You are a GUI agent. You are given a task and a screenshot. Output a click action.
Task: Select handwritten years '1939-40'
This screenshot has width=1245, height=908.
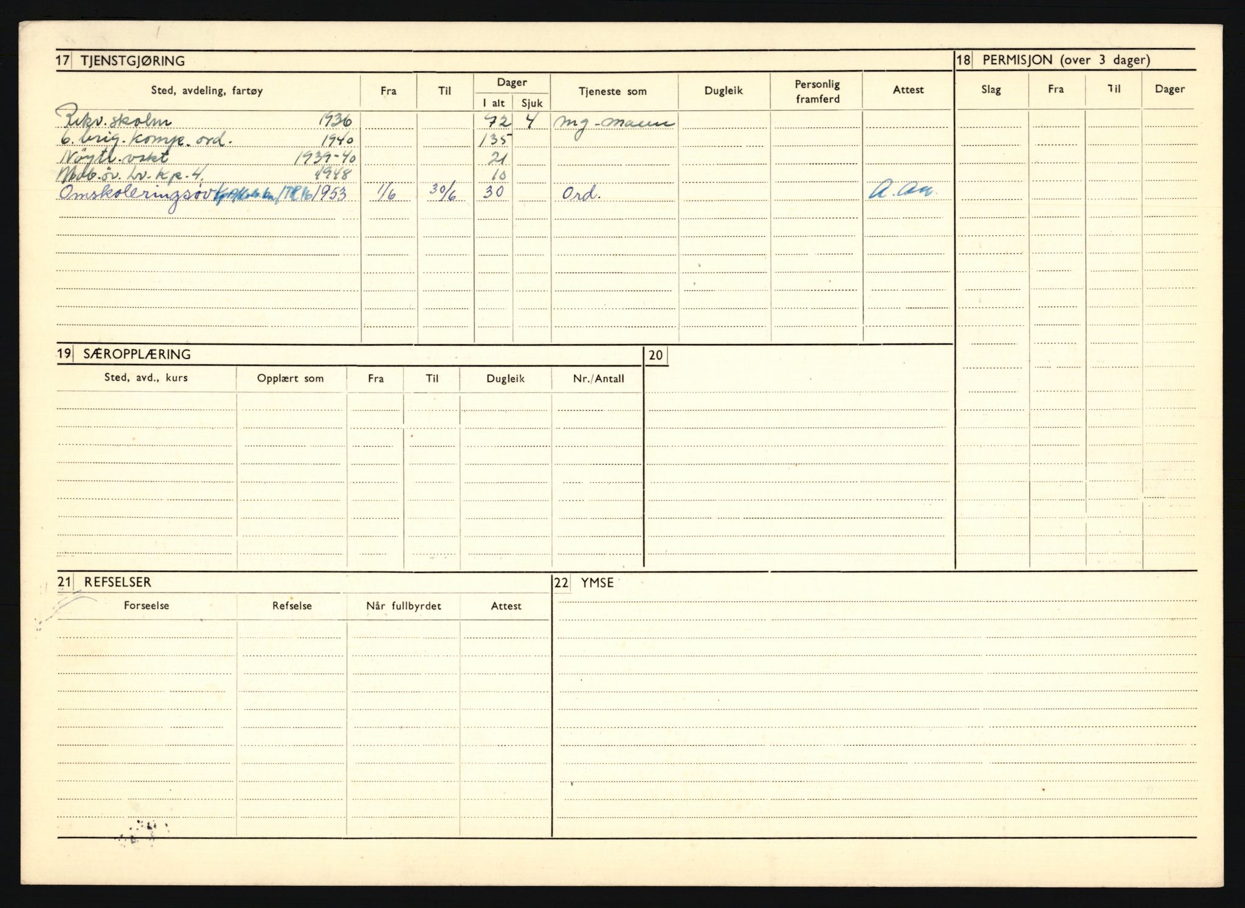point(326,158)
